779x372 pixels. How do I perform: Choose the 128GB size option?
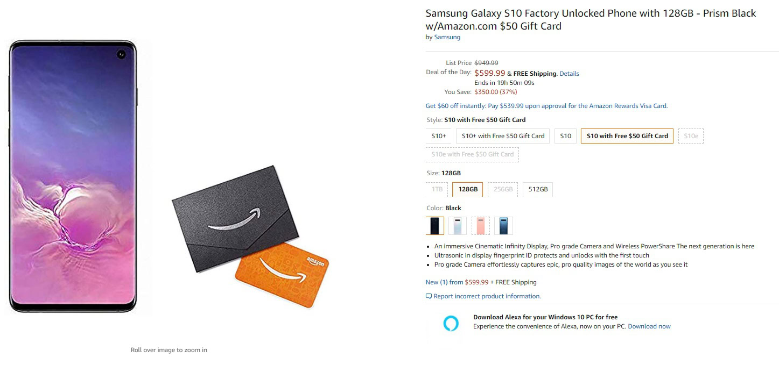coord(468,189)
